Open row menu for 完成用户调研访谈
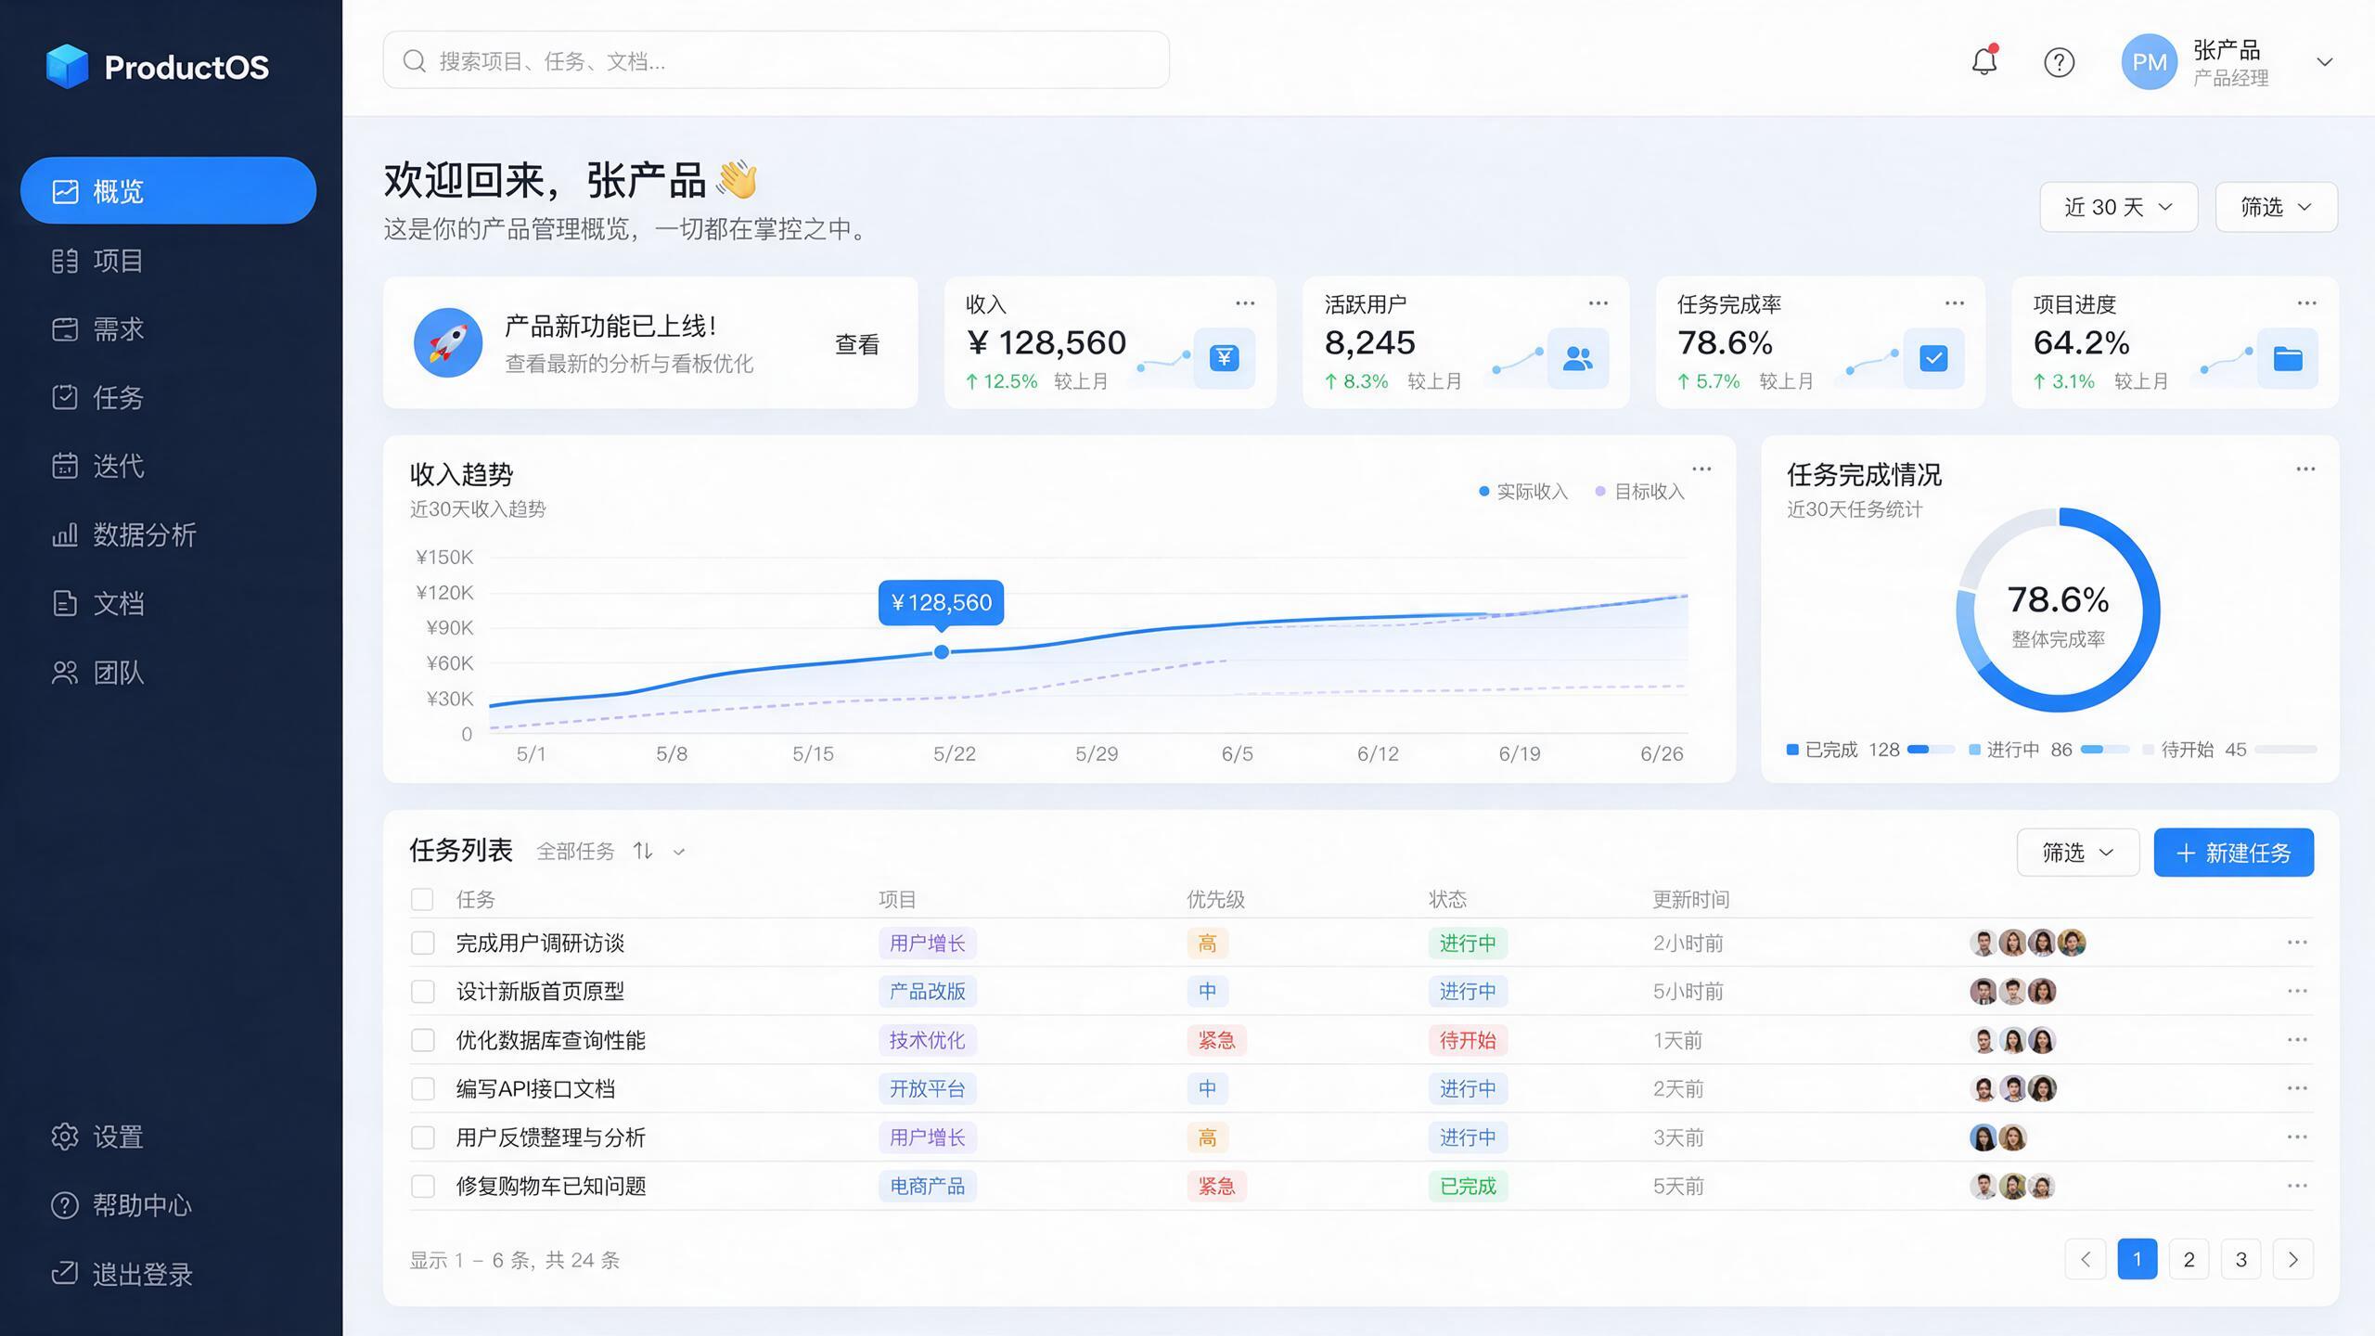 point(2297,943)
